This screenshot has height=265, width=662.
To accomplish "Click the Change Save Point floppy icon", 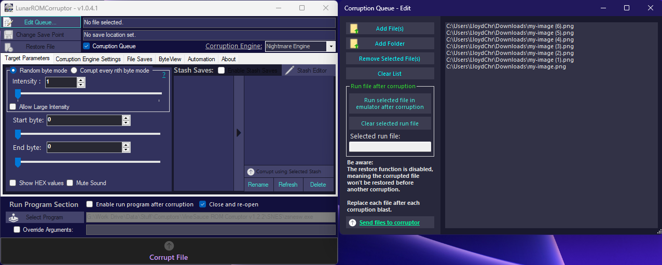I will coord(8,35).
